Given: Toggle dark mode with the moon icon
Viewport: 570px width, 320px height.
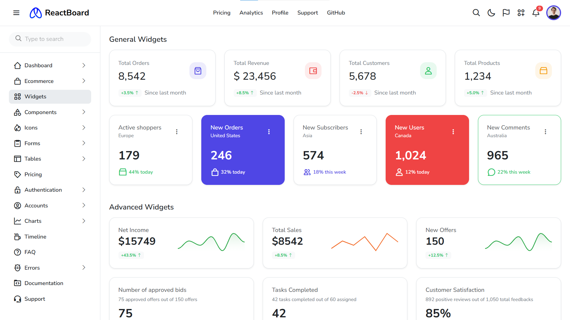Looking at the screenshot, I should point(491,13).
